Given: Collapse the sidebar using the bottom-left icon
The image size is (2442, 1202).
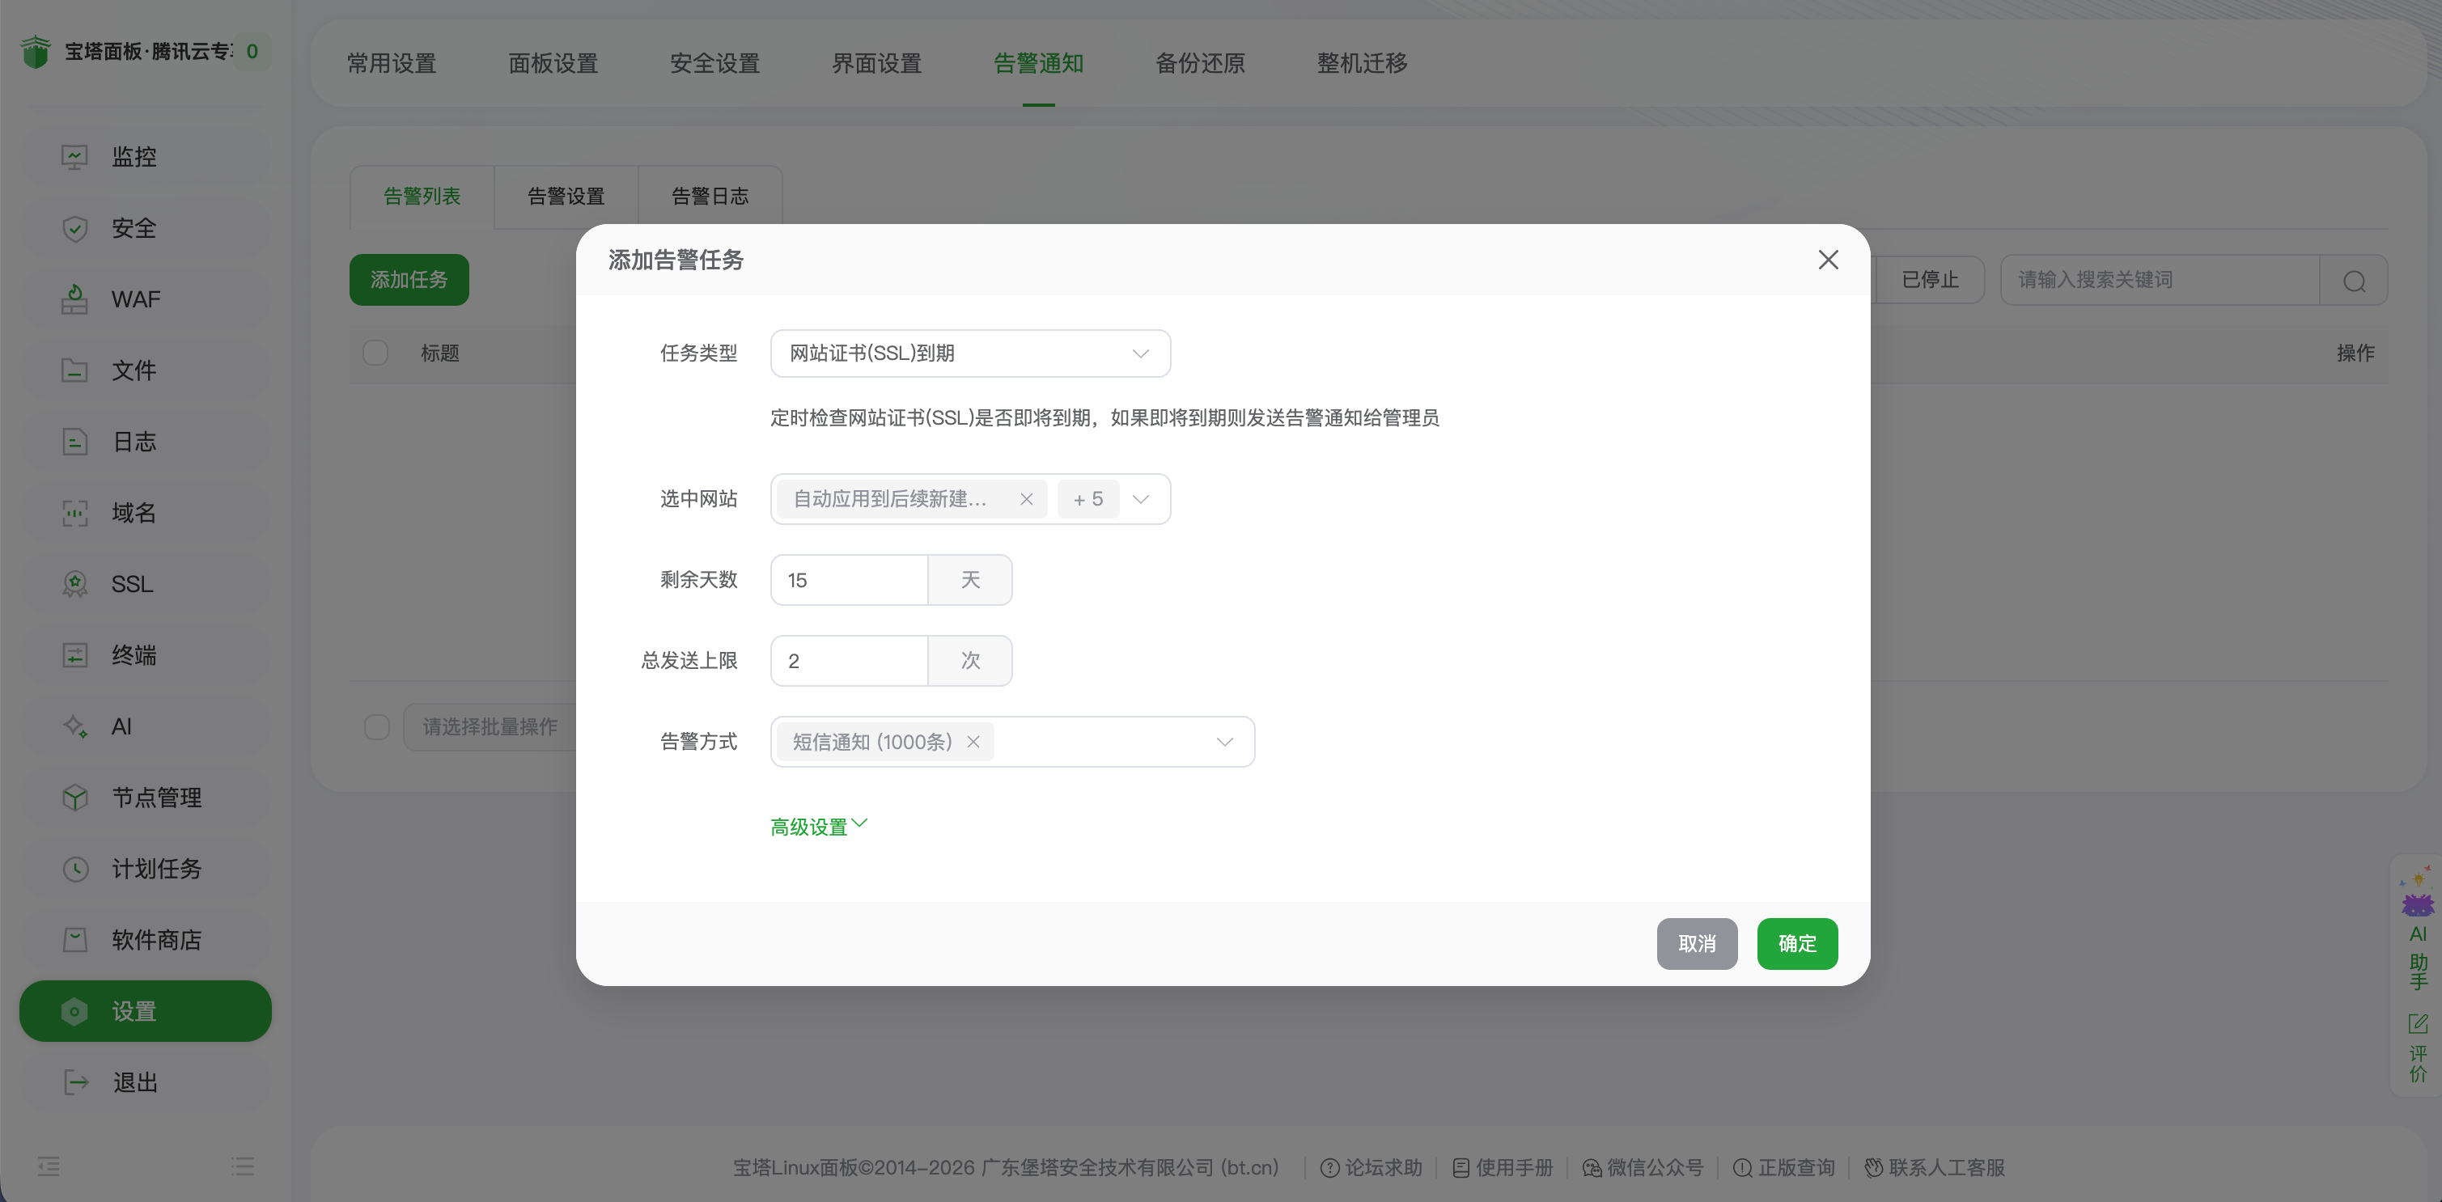Looking at the screenshot, I should click(49, 1166).
